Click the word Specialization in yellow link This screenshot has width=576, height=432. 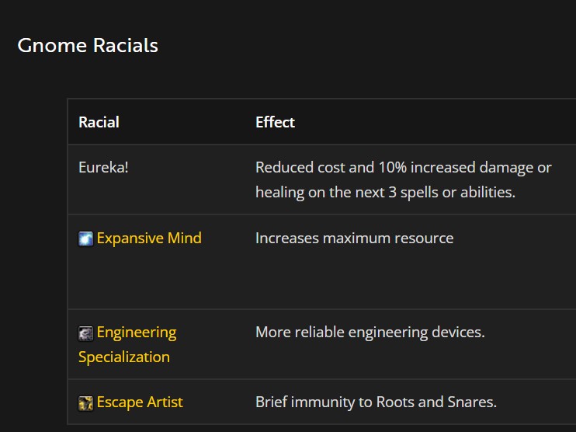124,357
